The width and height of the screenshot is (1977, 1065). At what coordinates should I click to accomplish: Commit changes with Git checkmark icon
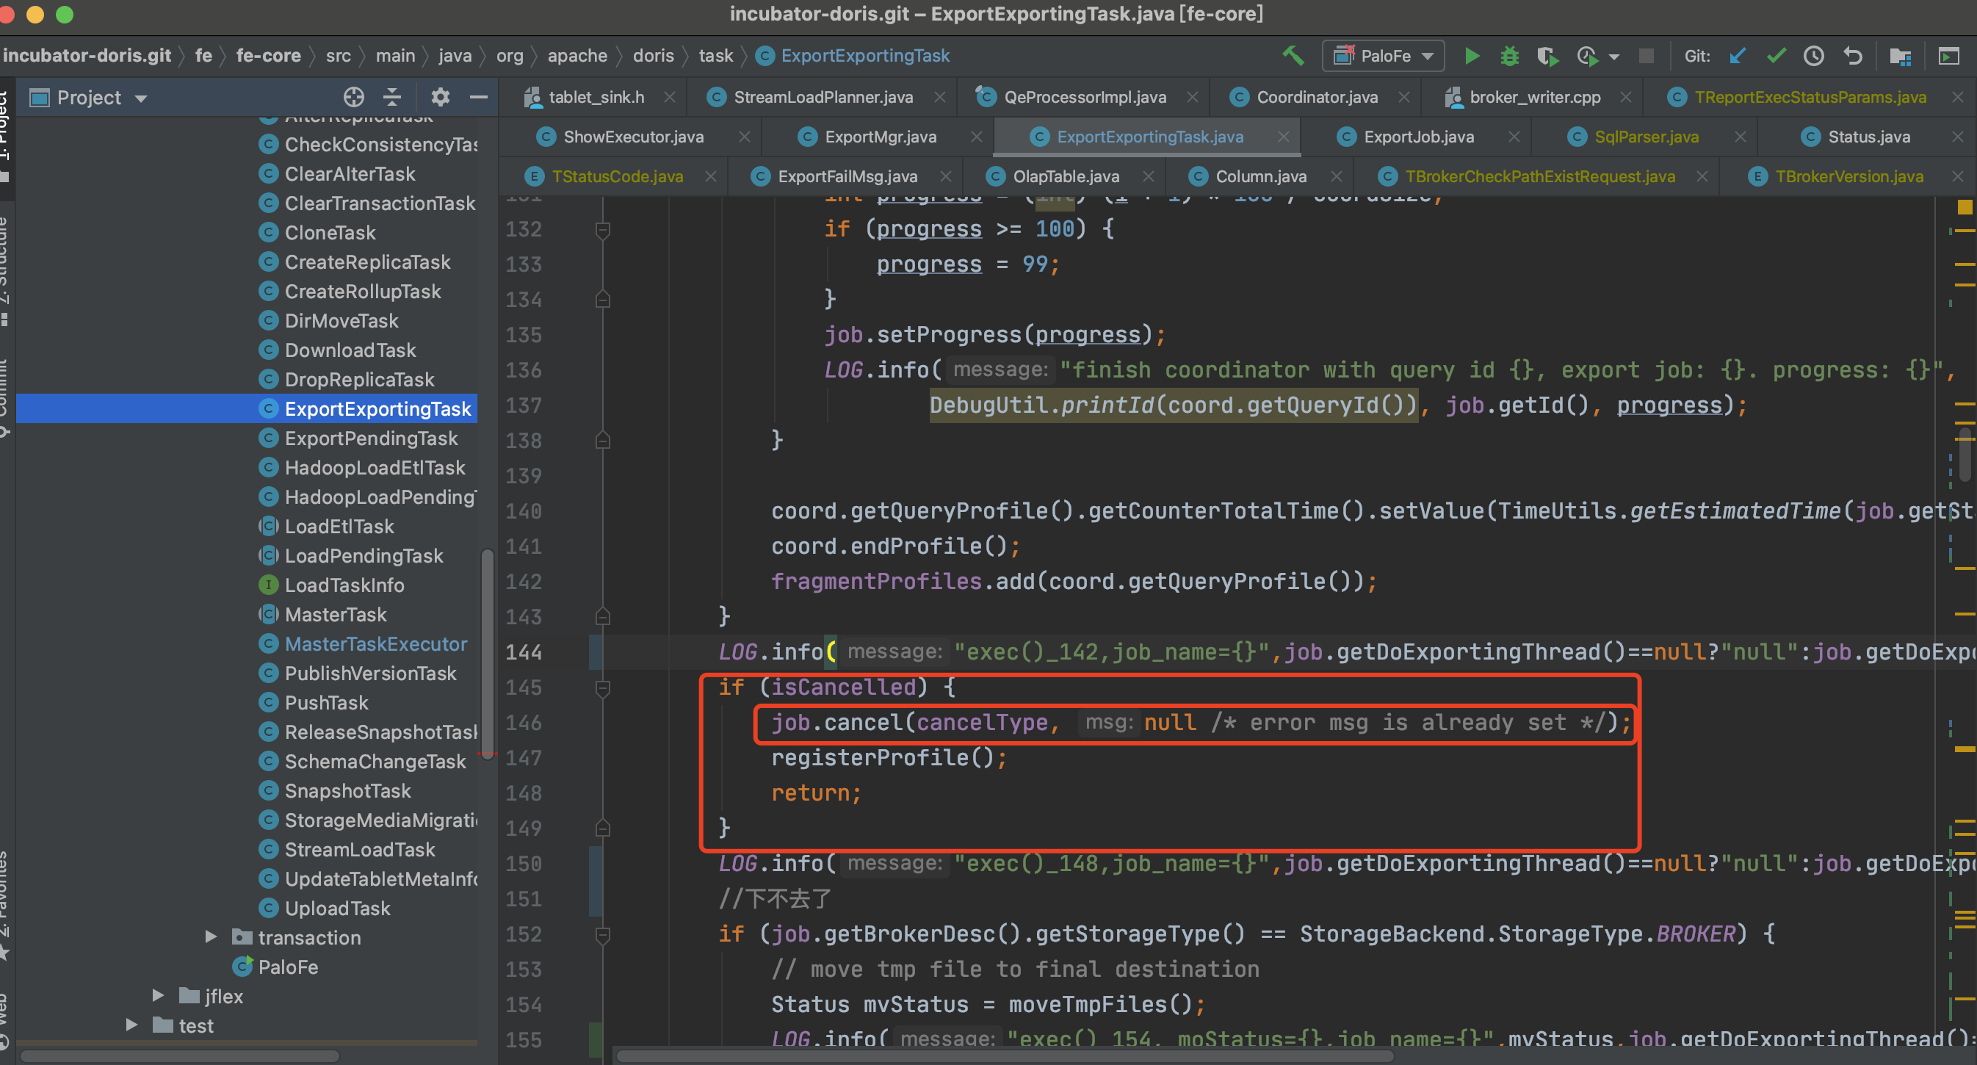(x=1776, y=56)
